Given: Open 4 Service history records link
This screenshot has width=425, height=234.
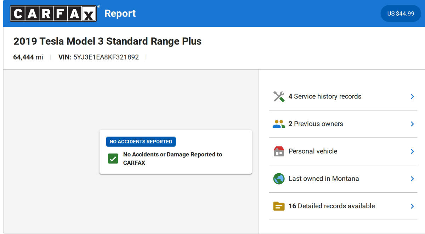Looking at the screenshot, I should pyautogui.click(x=325, y=96).
